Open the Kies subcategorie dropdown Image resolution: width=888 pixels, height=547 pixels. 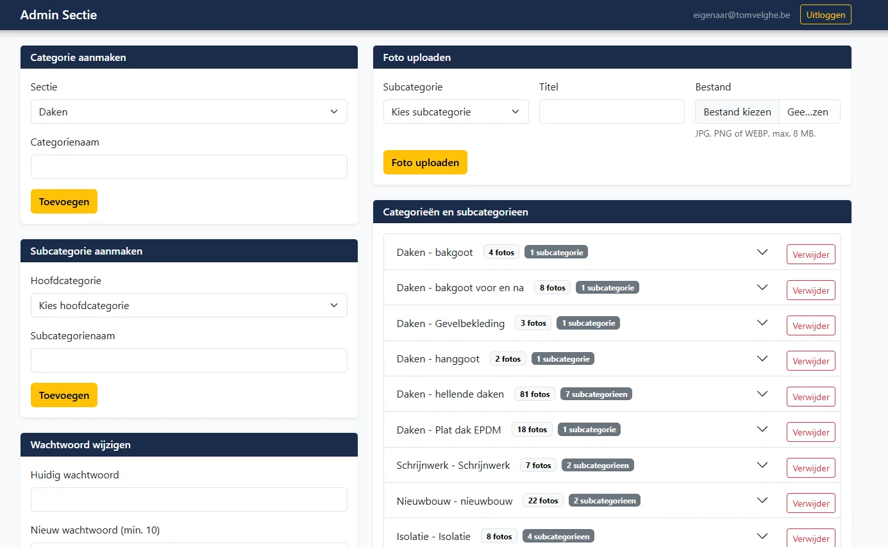(456, 112)
